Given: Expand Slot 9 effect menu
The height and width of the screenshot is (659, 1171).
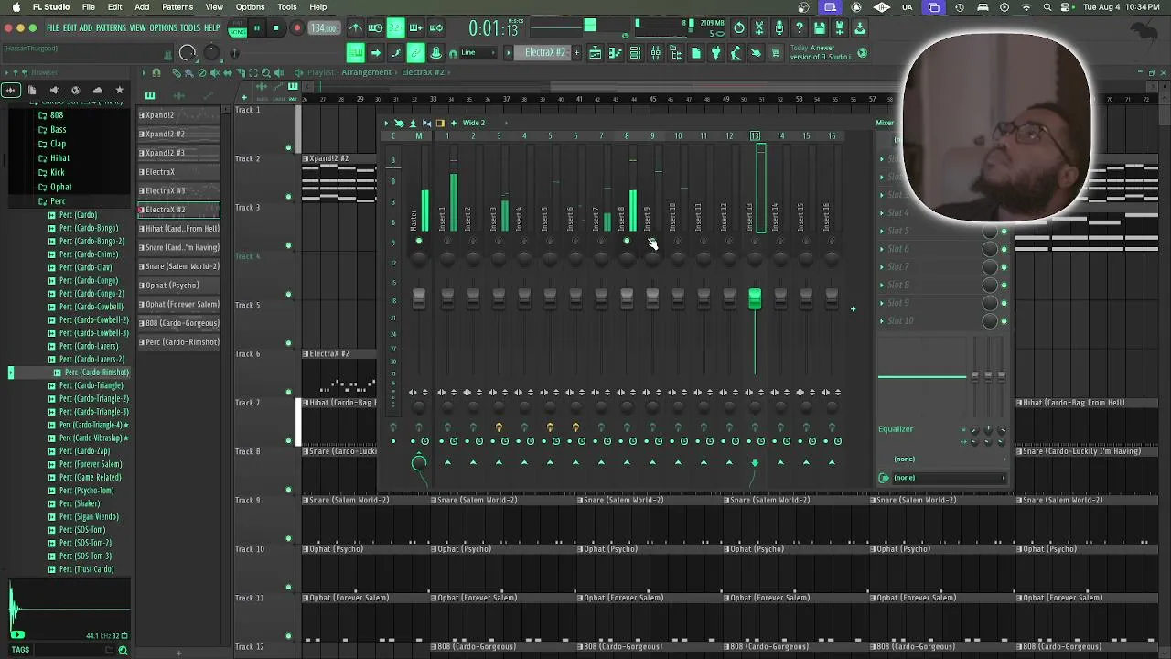Looking at the screenshot, I should 883,303.
